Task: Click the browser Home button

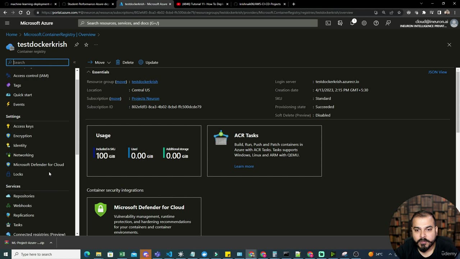Action: pyautogui.click(x=28, y=12)
